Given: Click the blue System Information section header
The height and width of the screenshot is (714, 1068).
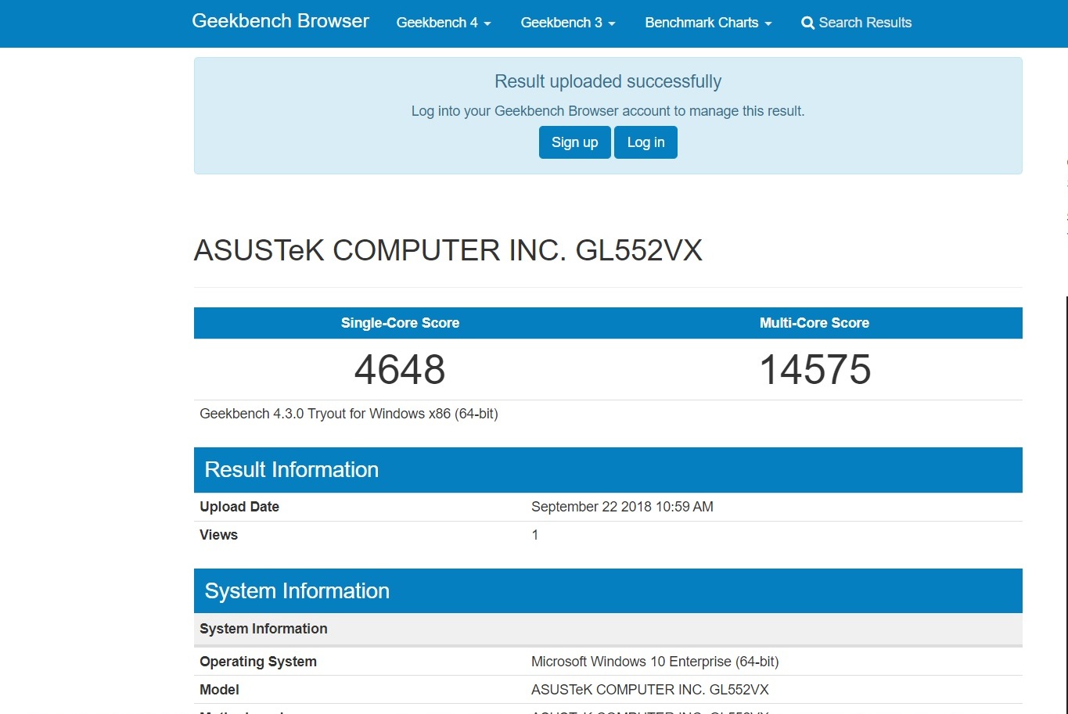Looking at the screenshot, I should tap(608, 590).
